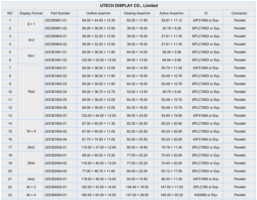The height and width of the screenshot is (200, 257).
Task: Select the Display Format column header
Action: tap(31, 13)
